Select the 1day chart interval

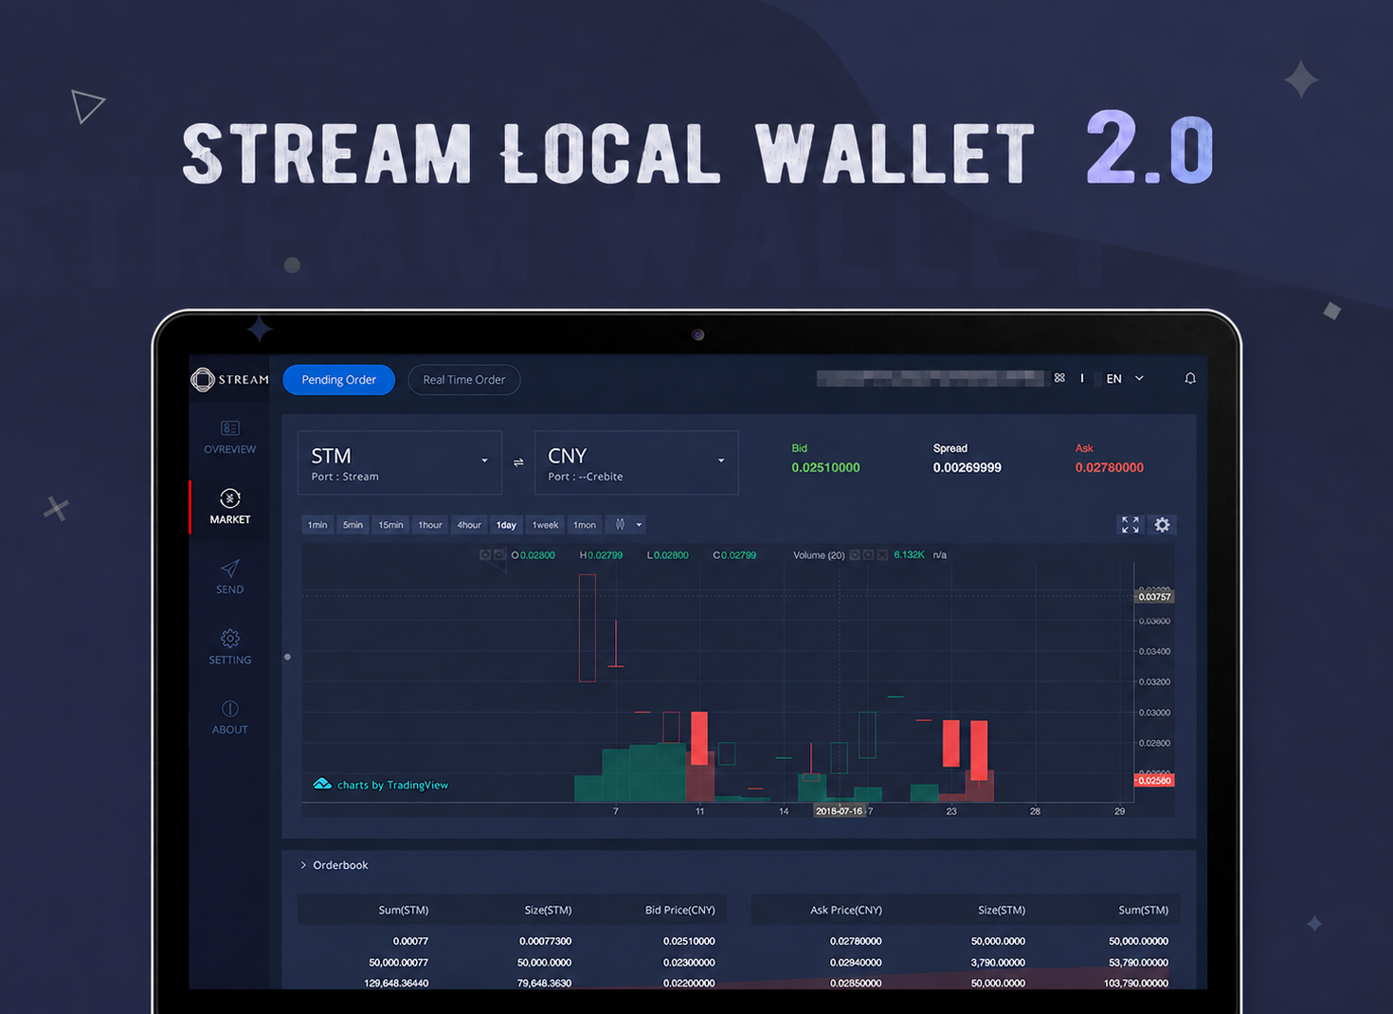point(507,525)
